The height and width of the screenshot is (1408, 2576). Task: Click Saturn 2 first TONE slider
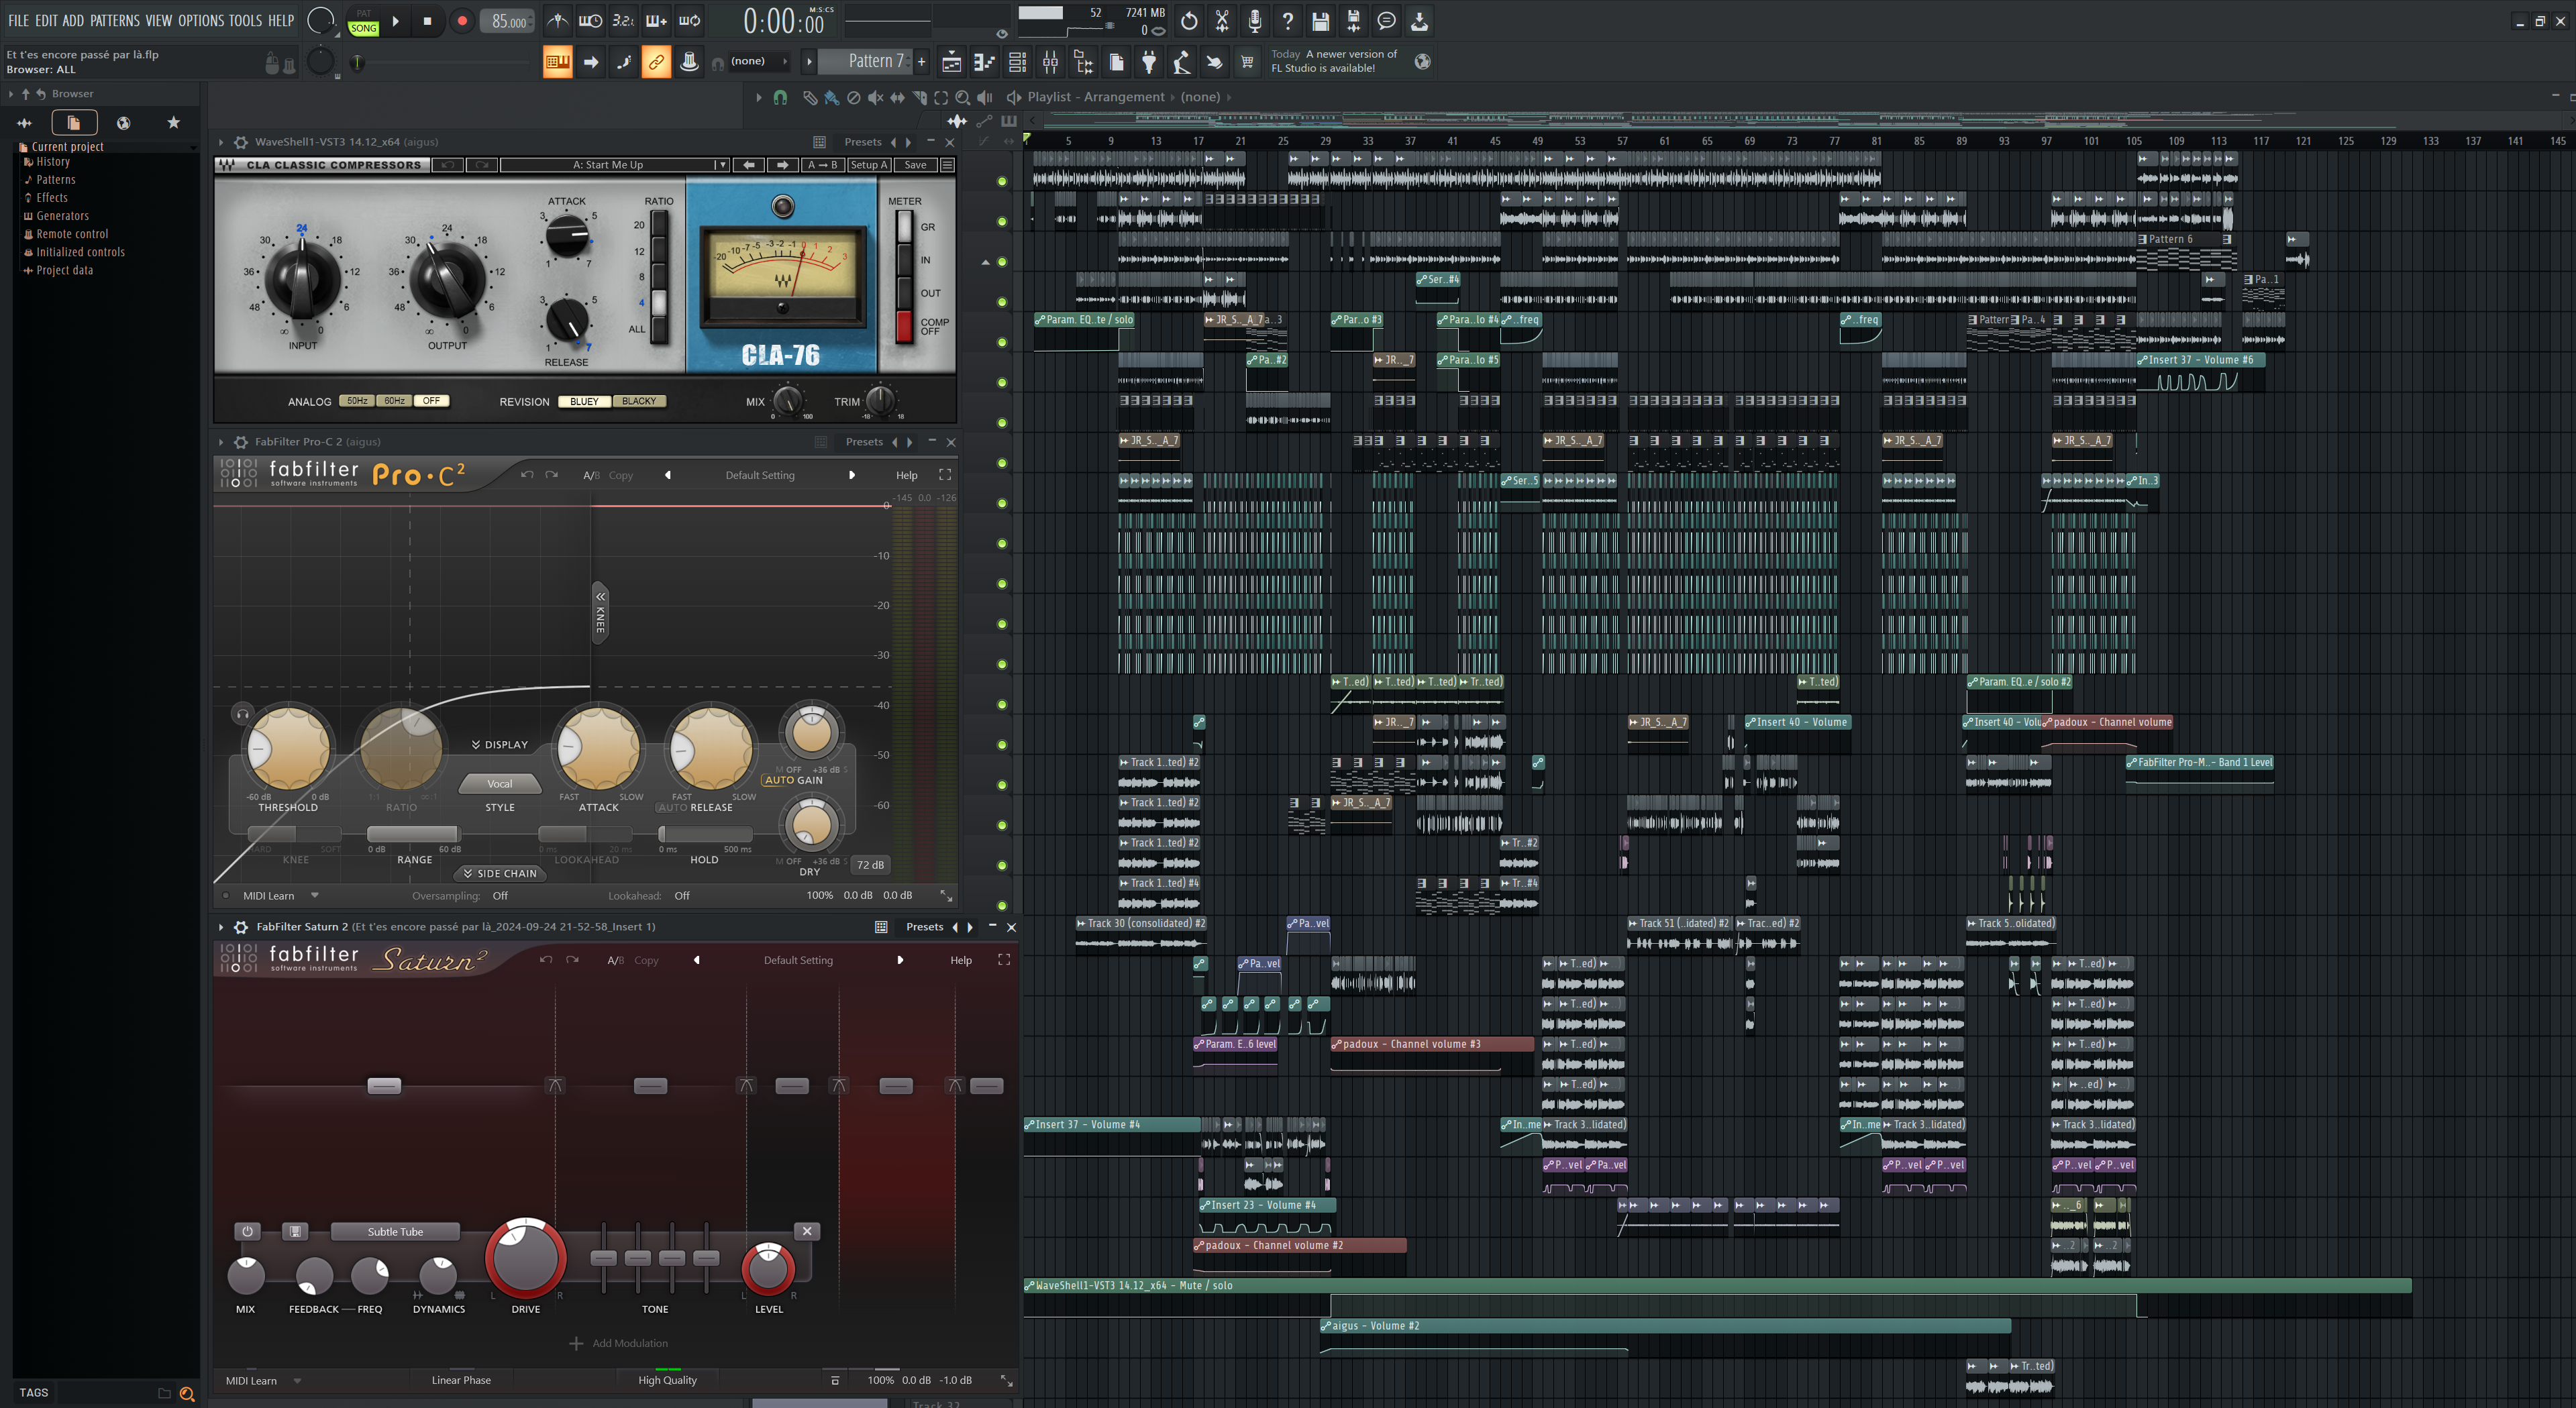coord(604,1258)
